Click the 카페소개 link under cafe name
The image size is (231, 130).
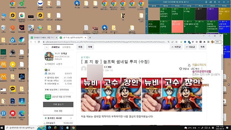[58, 59]
